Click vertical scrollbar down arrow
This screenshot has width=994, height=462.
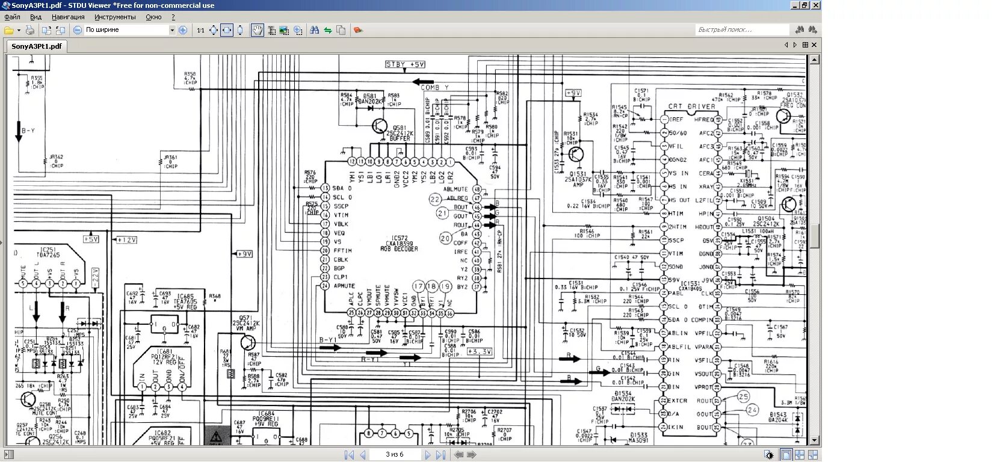click(815, 441)
